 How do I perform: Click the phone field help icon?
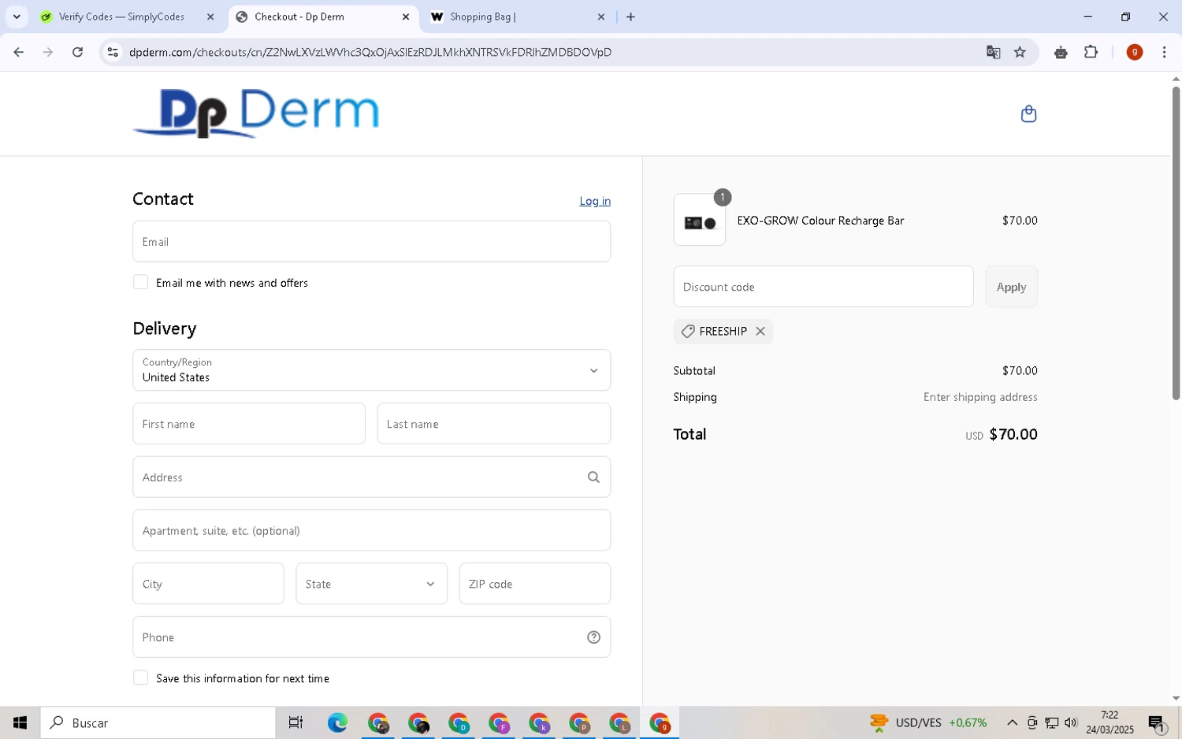(593, 637)
